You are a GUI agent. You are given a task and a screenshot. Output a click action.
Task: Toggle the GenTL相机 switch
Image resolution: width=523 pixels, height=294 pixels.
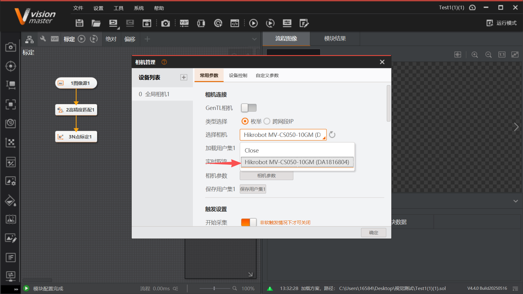click(249, 108)
